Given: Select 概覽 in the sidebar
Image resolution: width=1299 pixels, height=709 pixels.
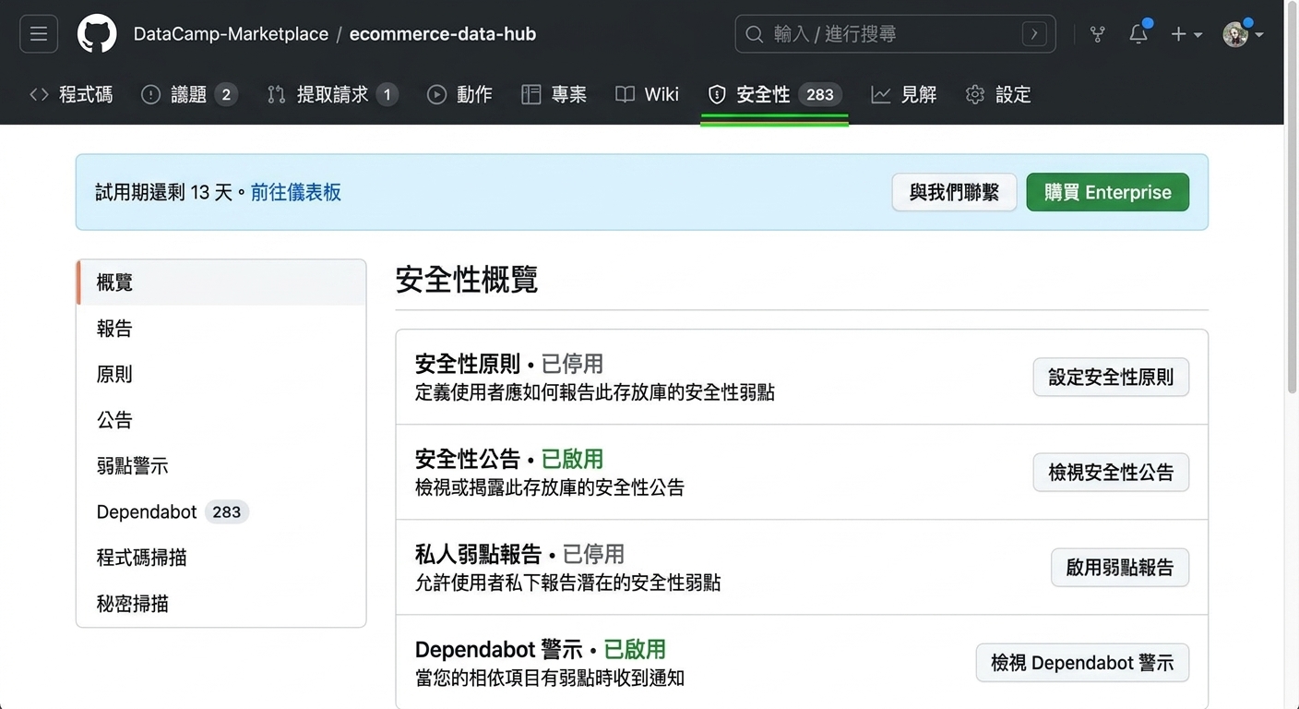Looking at the screenshot, I should 221,282.
